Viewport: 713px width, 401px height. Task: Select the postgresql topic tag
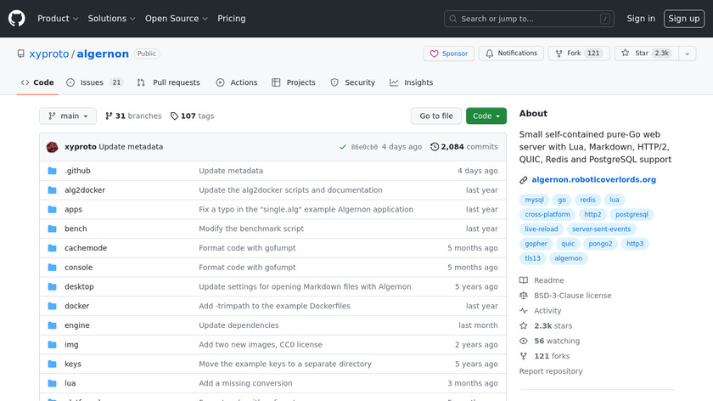click(631, 215)
